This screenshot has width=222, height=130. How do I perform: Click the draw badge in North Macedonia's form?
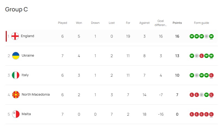click(x=201, y=95)
